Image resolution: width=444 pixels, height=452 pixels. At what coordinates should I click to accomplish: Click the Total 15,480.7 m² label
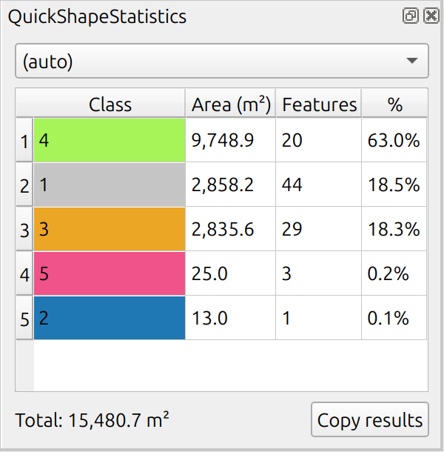(92, 420)
